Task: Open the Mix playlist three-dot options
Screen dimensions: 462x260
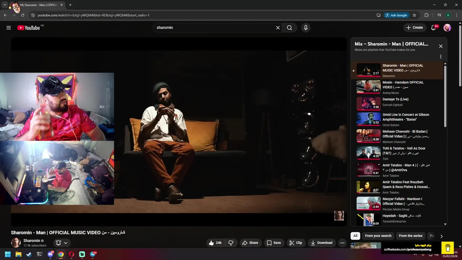Action: point(441,57)
